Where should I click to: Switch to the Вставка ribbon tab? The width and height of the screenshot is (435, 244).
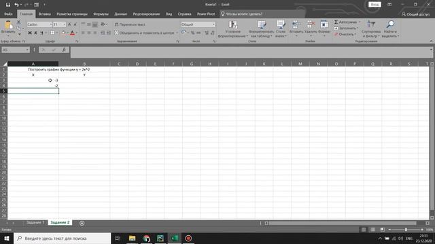click(x=44, y=14)
